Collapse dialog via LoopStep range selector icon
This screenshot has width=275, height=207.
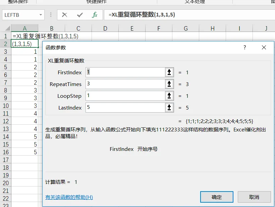[x=169, y=95]
